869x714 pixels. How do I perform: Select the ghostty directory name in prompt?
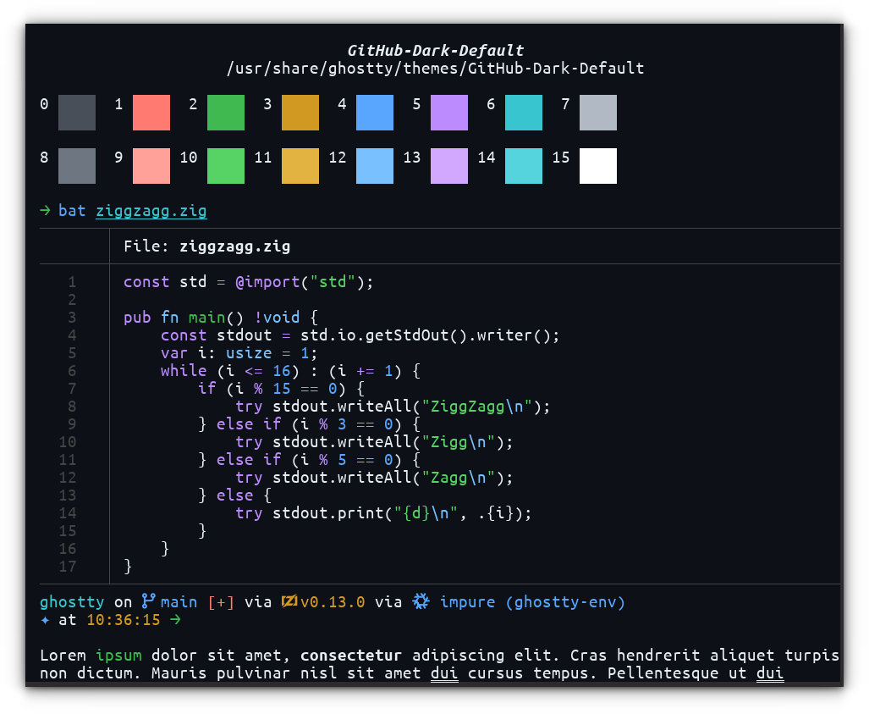click(72, 601)
